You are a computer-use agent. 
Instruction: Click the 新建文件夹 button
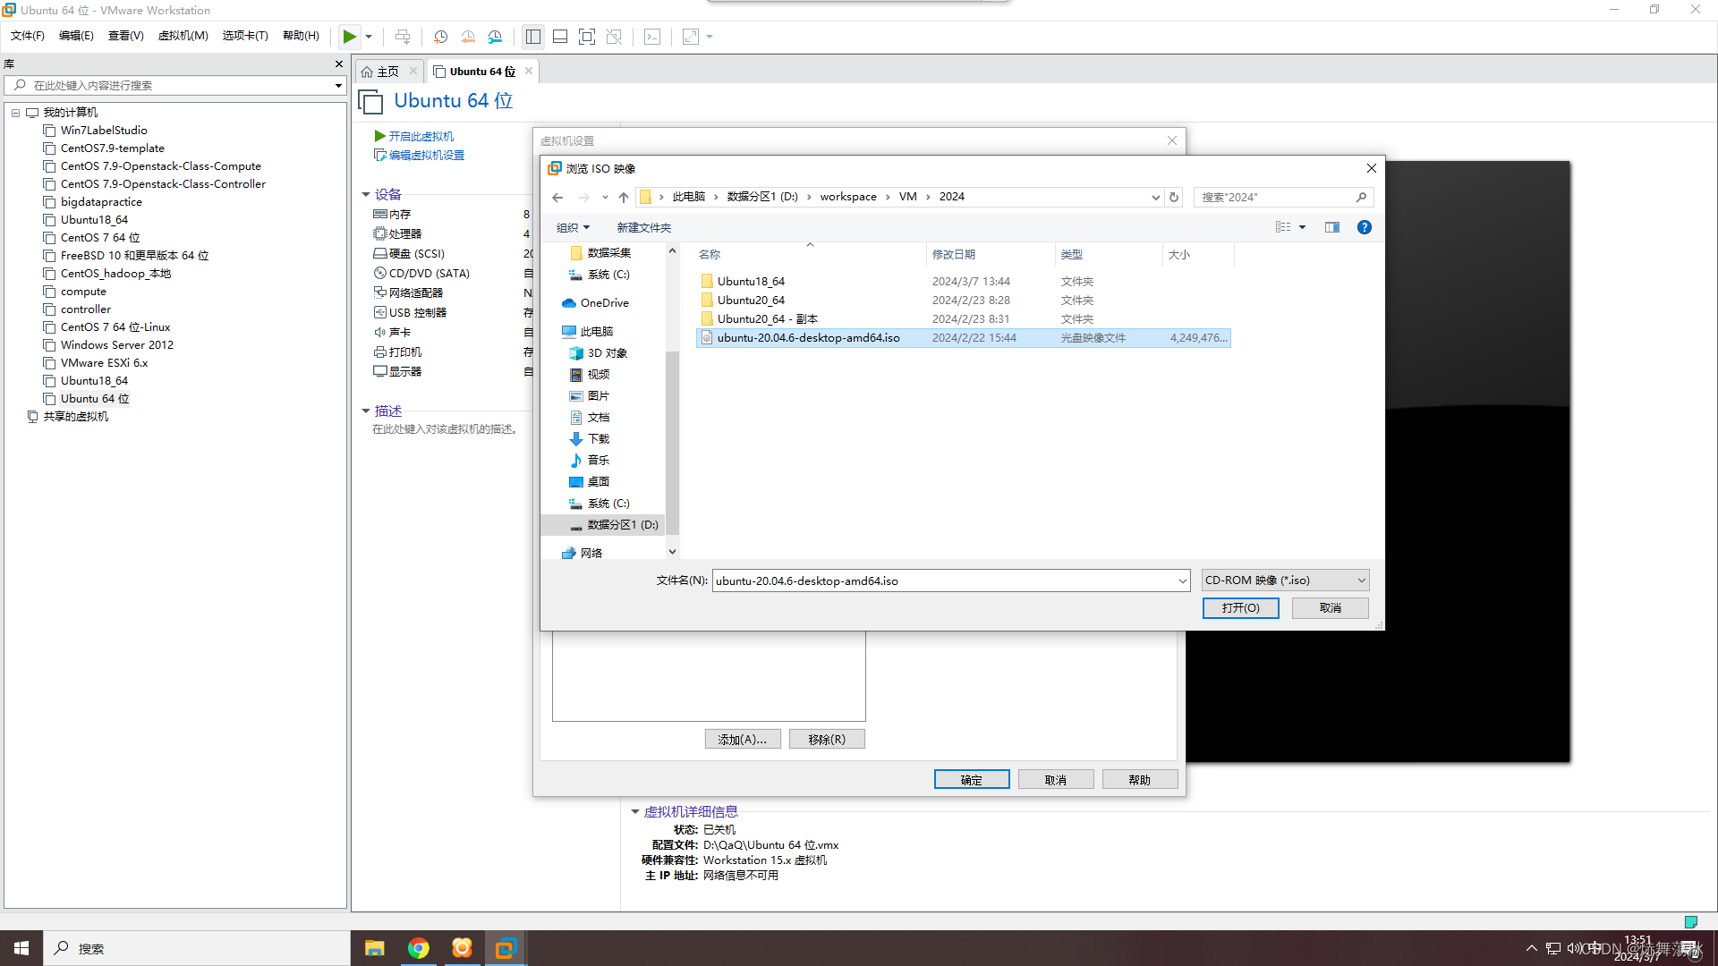643,227
